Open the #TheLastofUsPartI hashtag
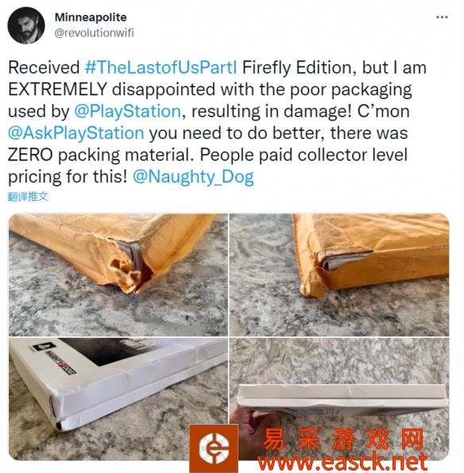 point(160,67)
